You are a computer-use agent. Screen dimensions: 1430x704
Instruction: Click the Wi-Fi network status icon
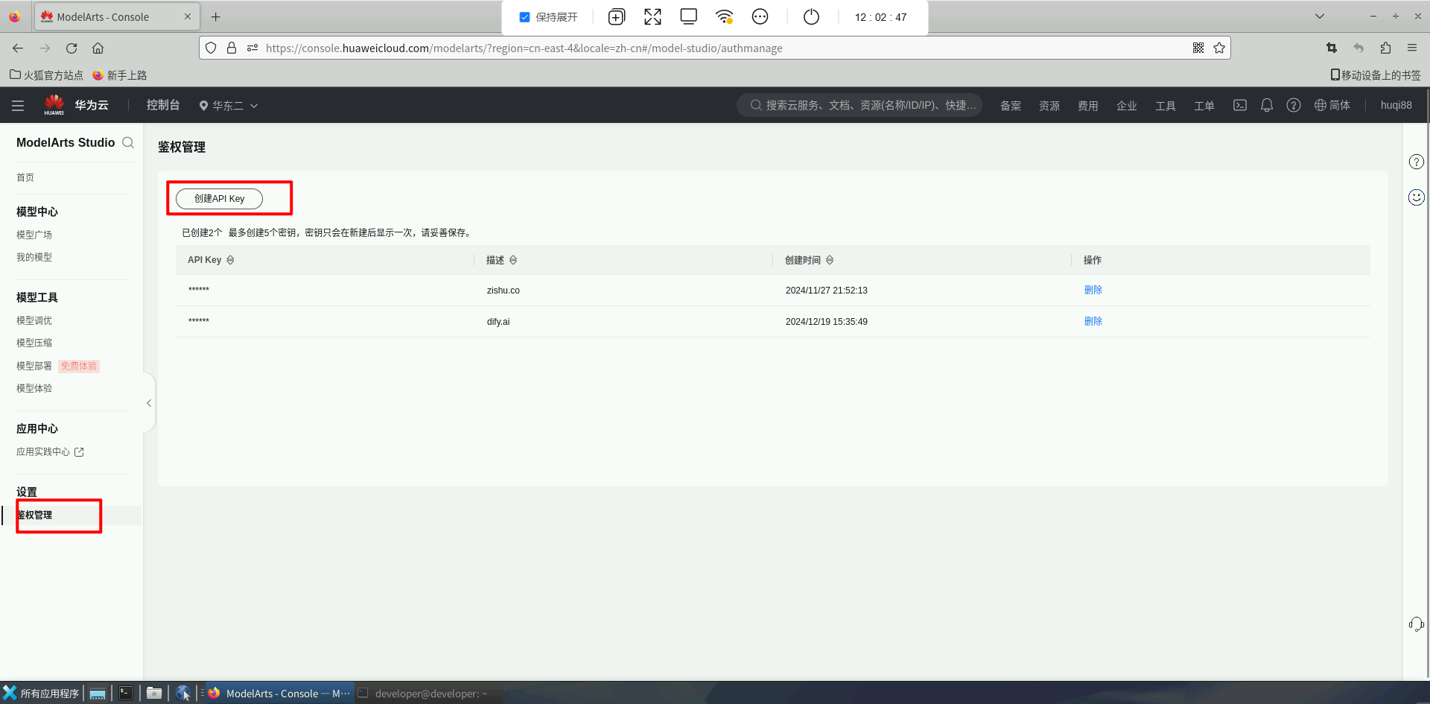[724, 17]
